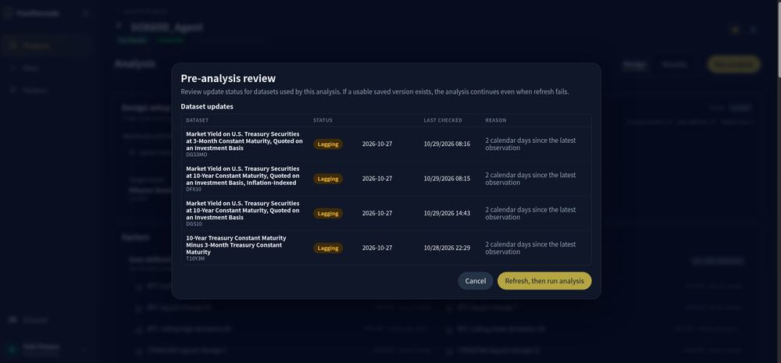Click the 'Pre-analysis review' dialog title
The width and height of the screenshot is (781, 363).
tap(228, 79)
